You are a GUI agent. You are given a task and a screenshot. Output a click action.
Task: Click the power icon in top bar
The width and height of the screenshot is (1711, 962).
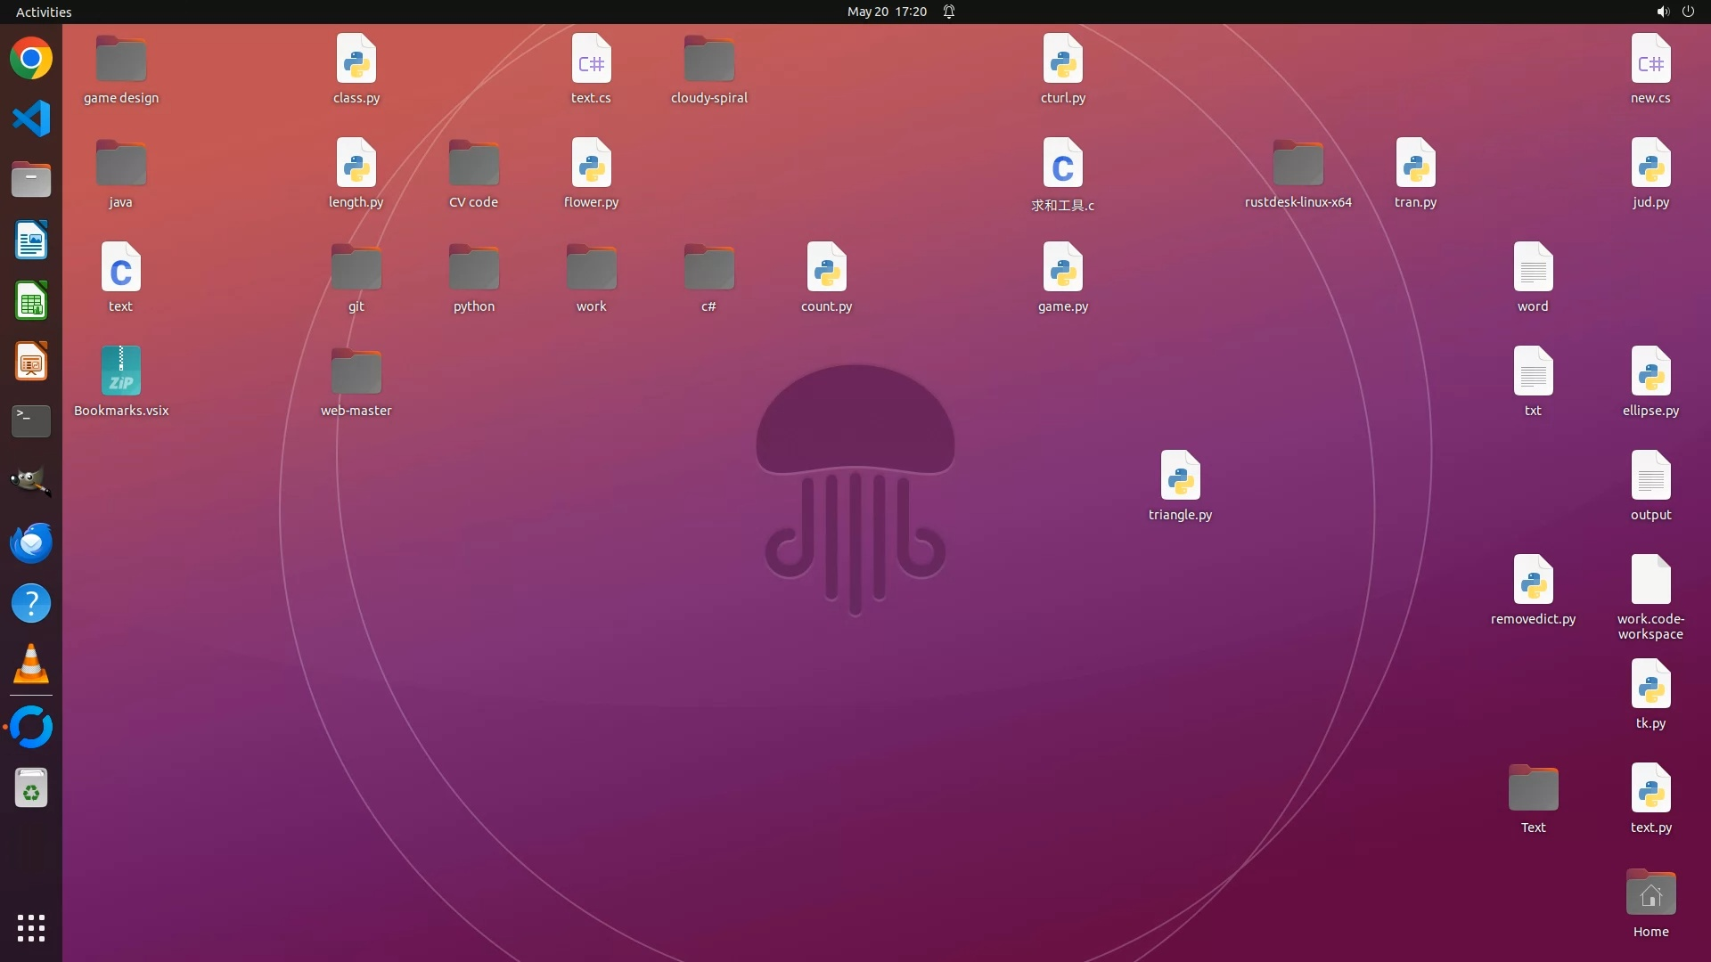[x=1688, y=12]
